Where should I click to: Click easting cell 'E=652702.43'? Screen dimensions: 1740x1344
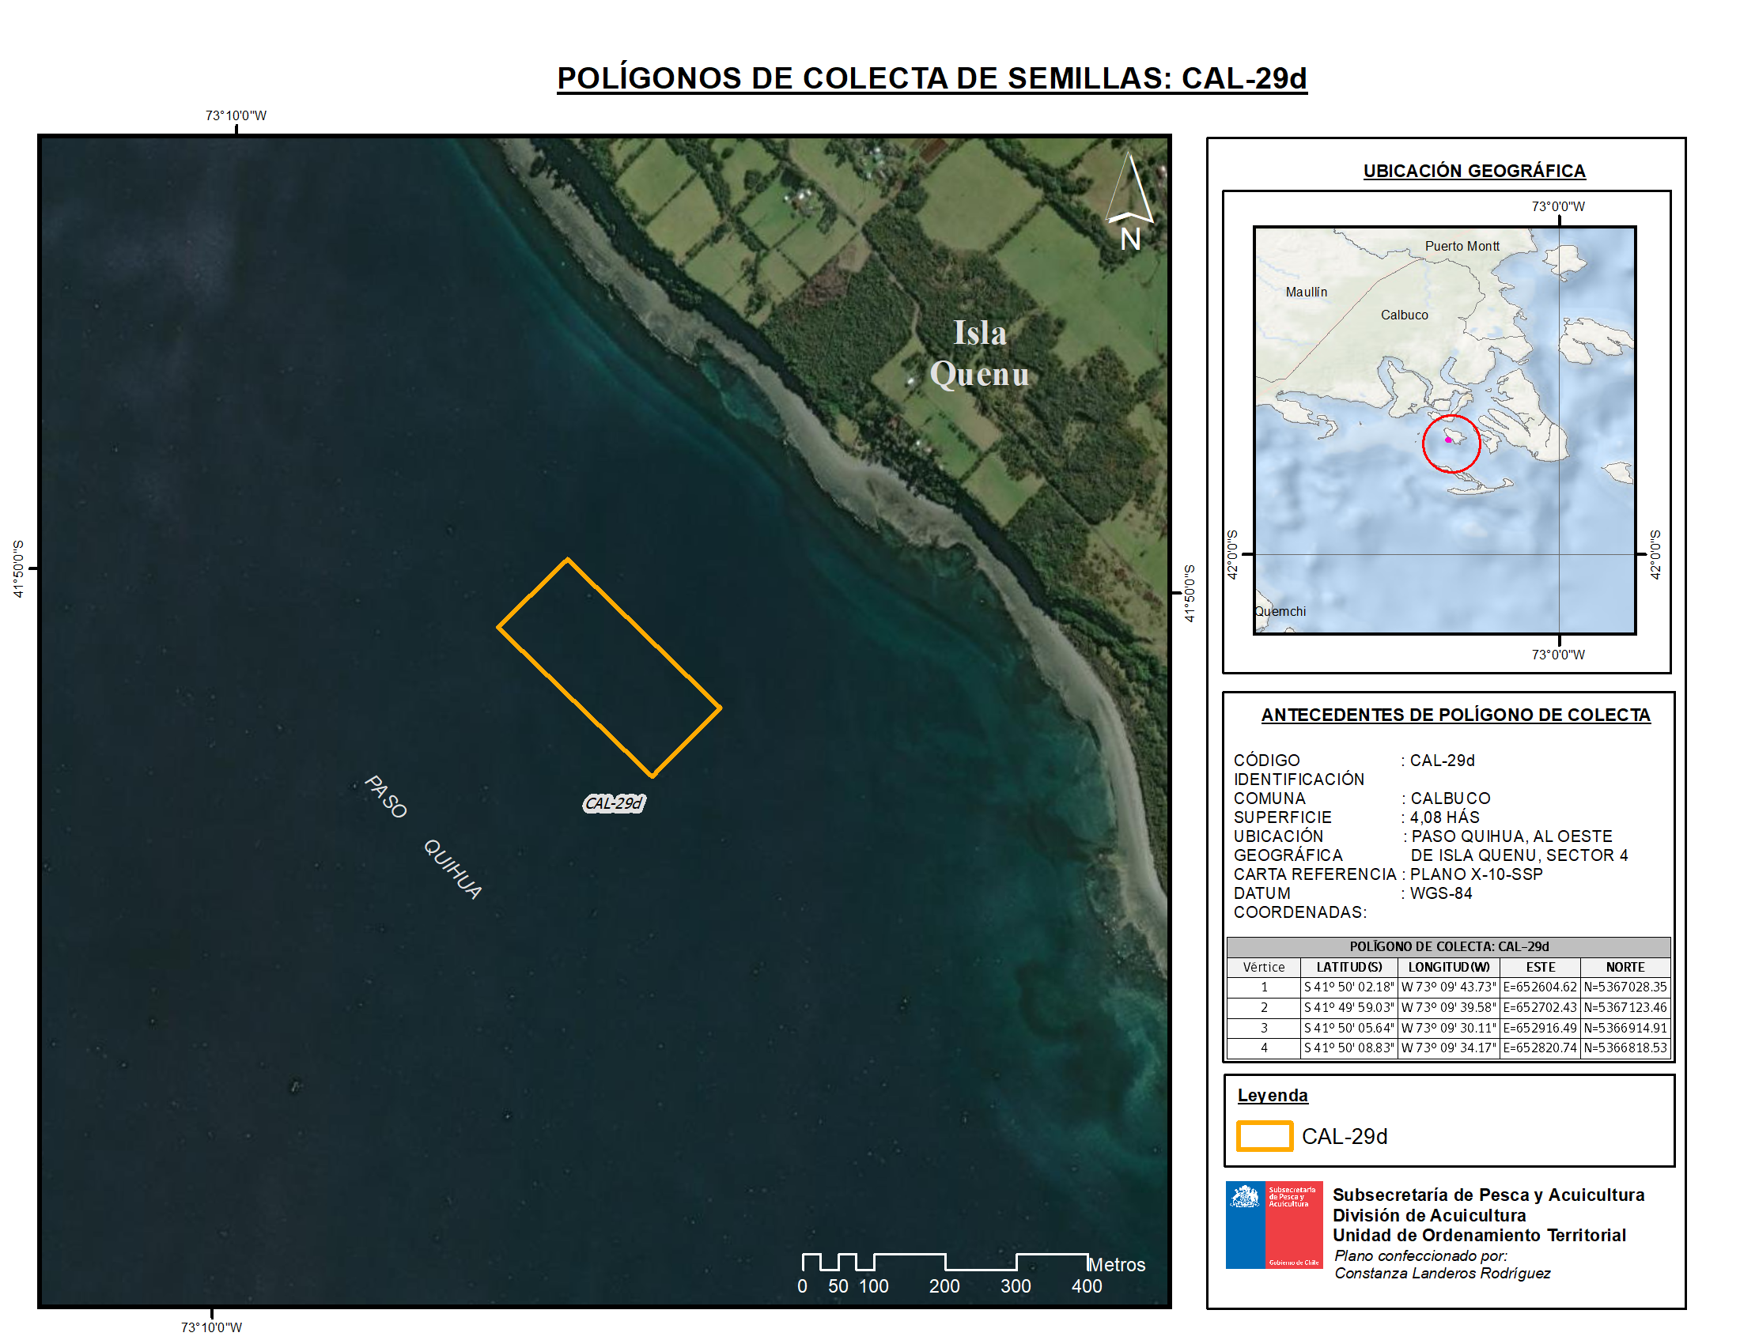pos(1540,1008)
